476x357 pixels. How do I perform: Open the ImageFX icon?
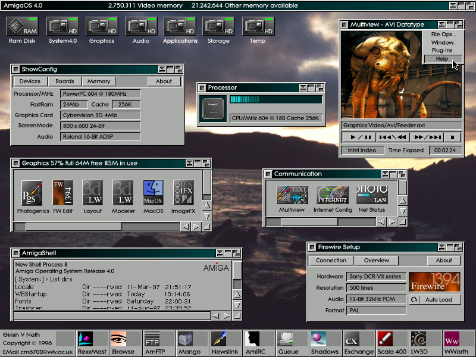click(x=183, y=193)
